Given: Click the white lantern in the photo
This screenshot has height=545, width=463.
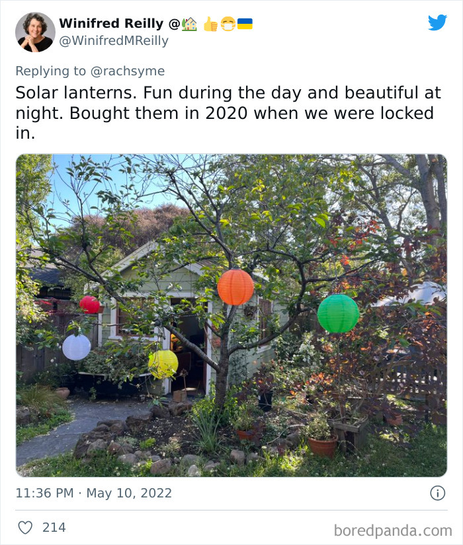Looking at the screenshot, I should [76, 347].
